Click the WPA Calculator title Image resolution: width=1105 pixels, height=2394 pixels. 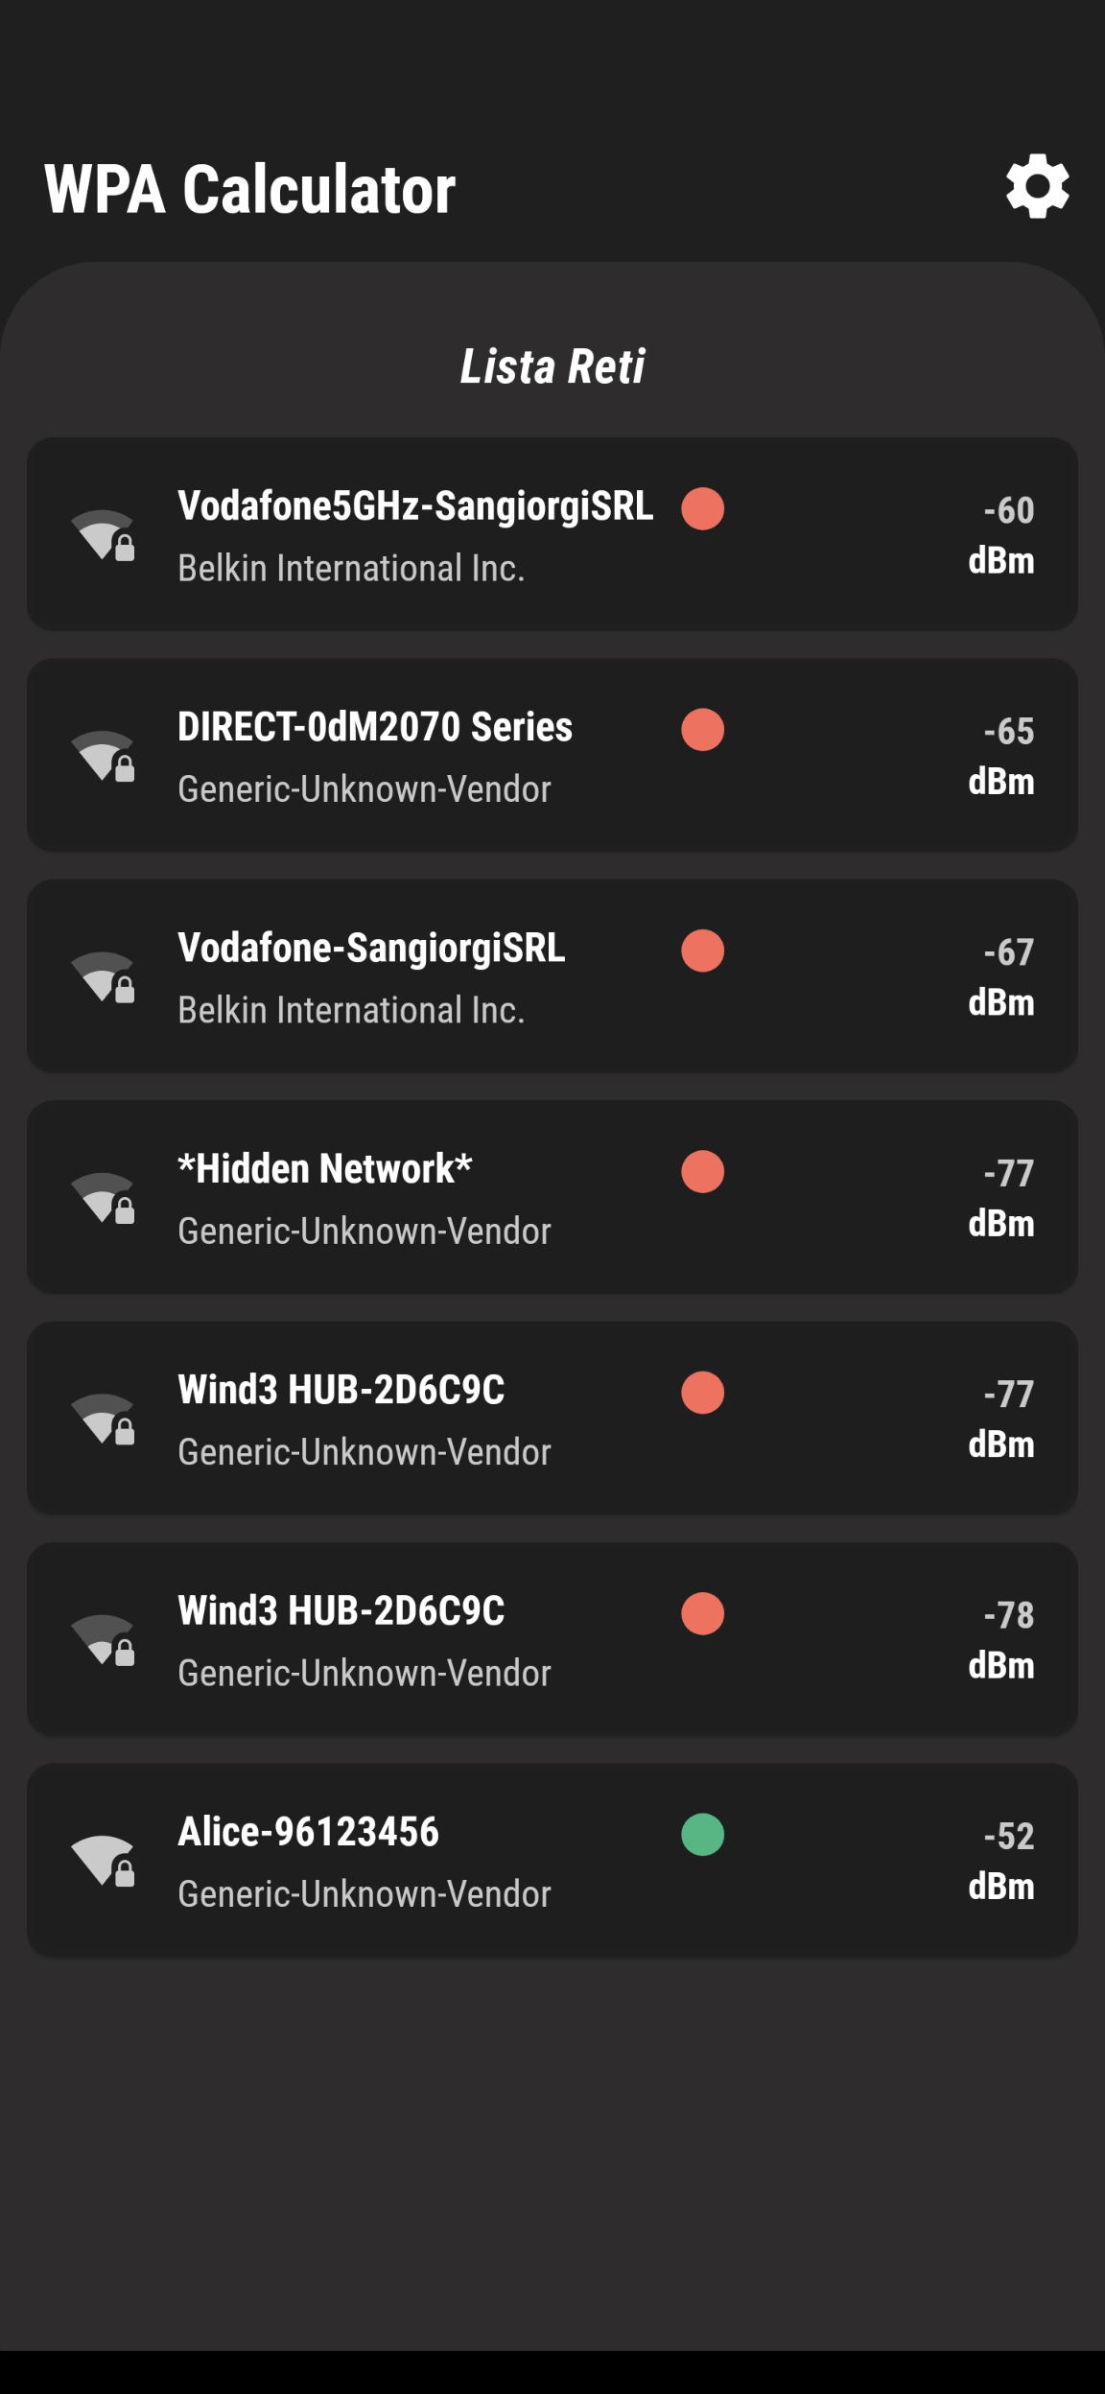coord(249,189)
